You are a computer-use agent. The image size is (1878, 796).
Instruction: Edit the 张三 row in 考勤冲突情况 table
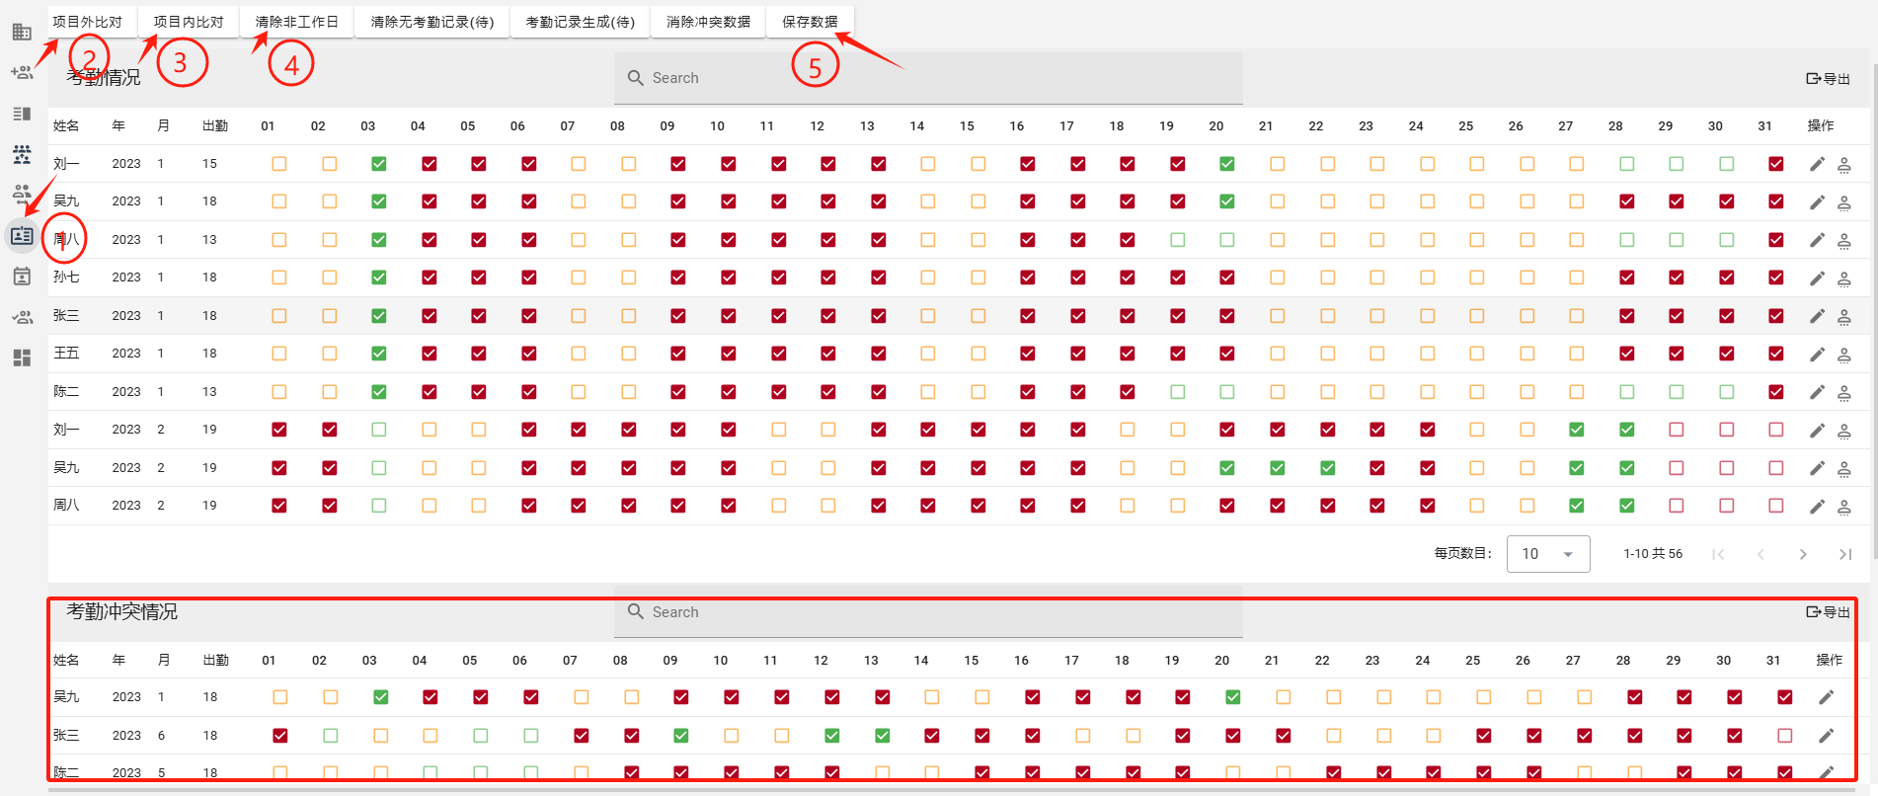click(1827, 736)
